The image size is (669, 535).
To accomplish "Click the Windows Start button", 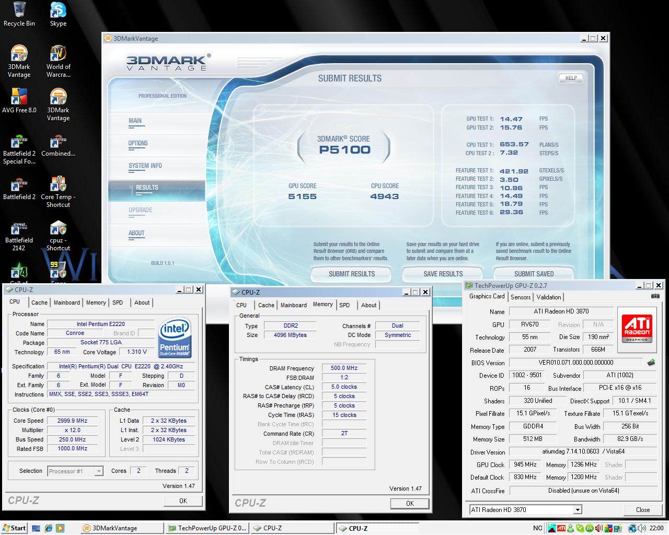I will coord(14,528).
